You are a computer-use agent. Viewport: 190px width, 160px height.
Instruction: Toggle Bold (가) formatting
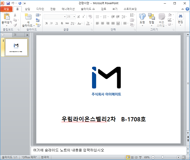[47, 23]
